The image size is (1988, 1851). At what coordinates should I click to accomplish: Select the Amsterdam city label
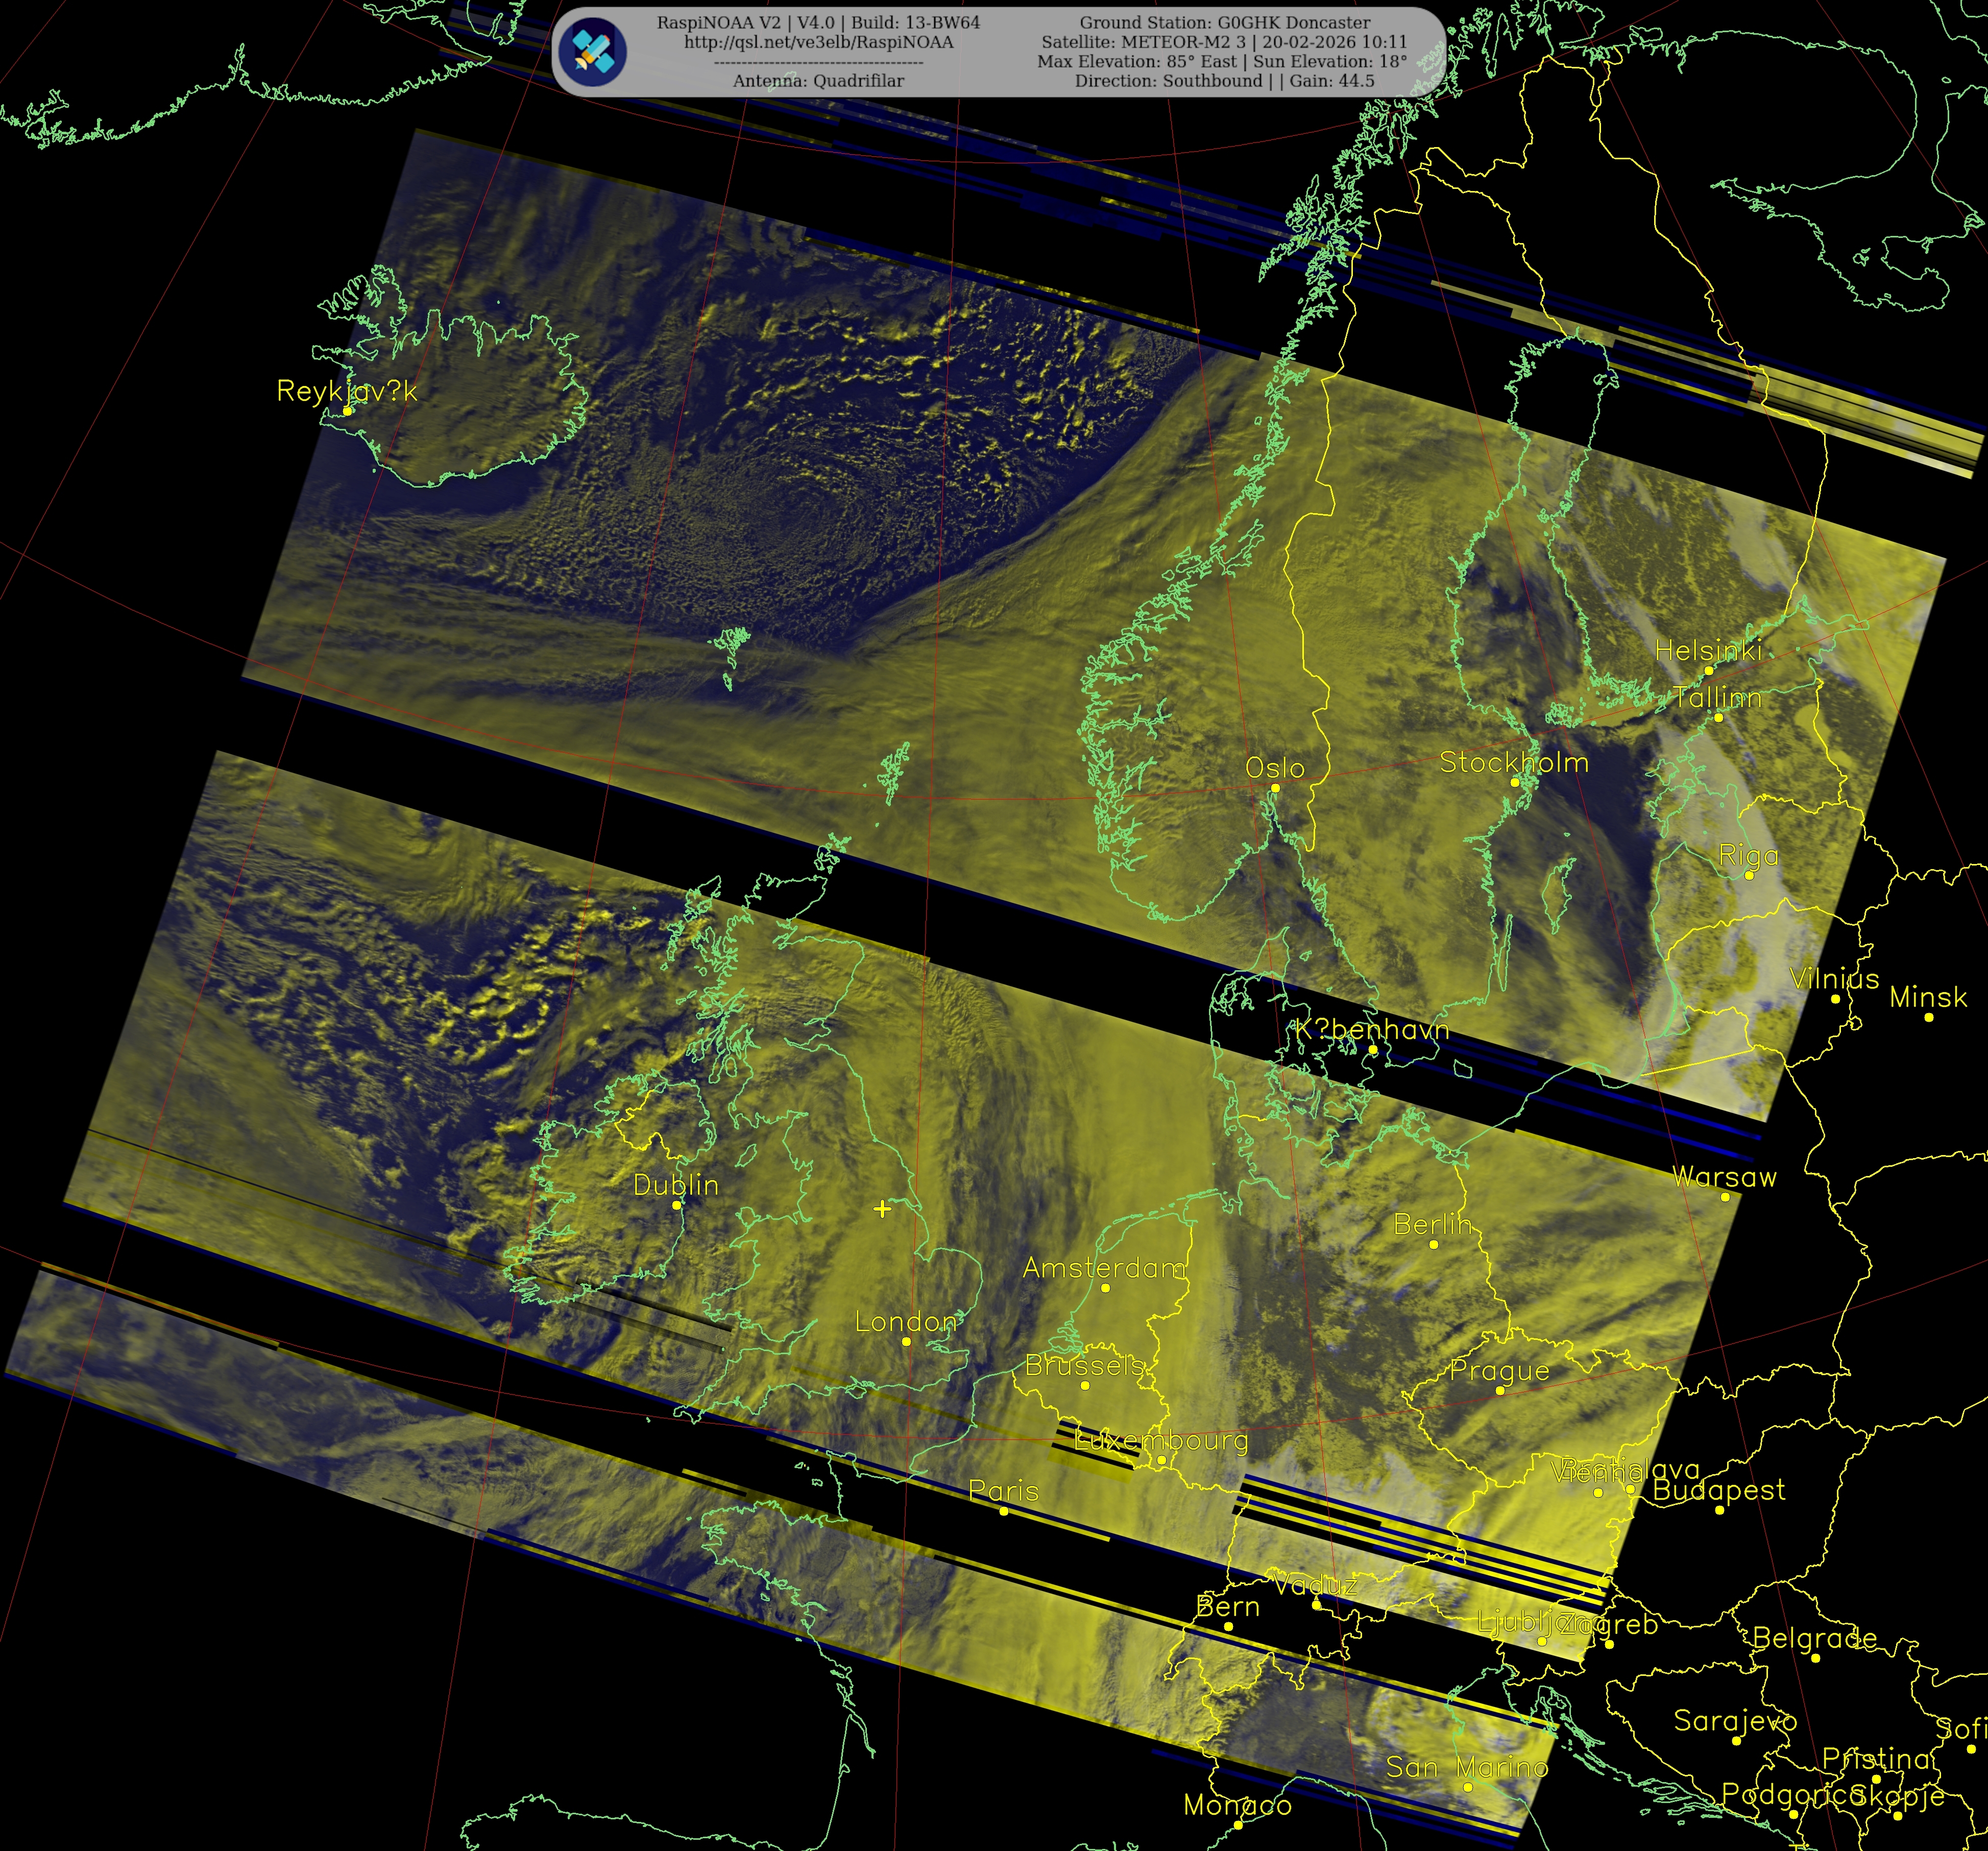(x=1104, y=1268)
